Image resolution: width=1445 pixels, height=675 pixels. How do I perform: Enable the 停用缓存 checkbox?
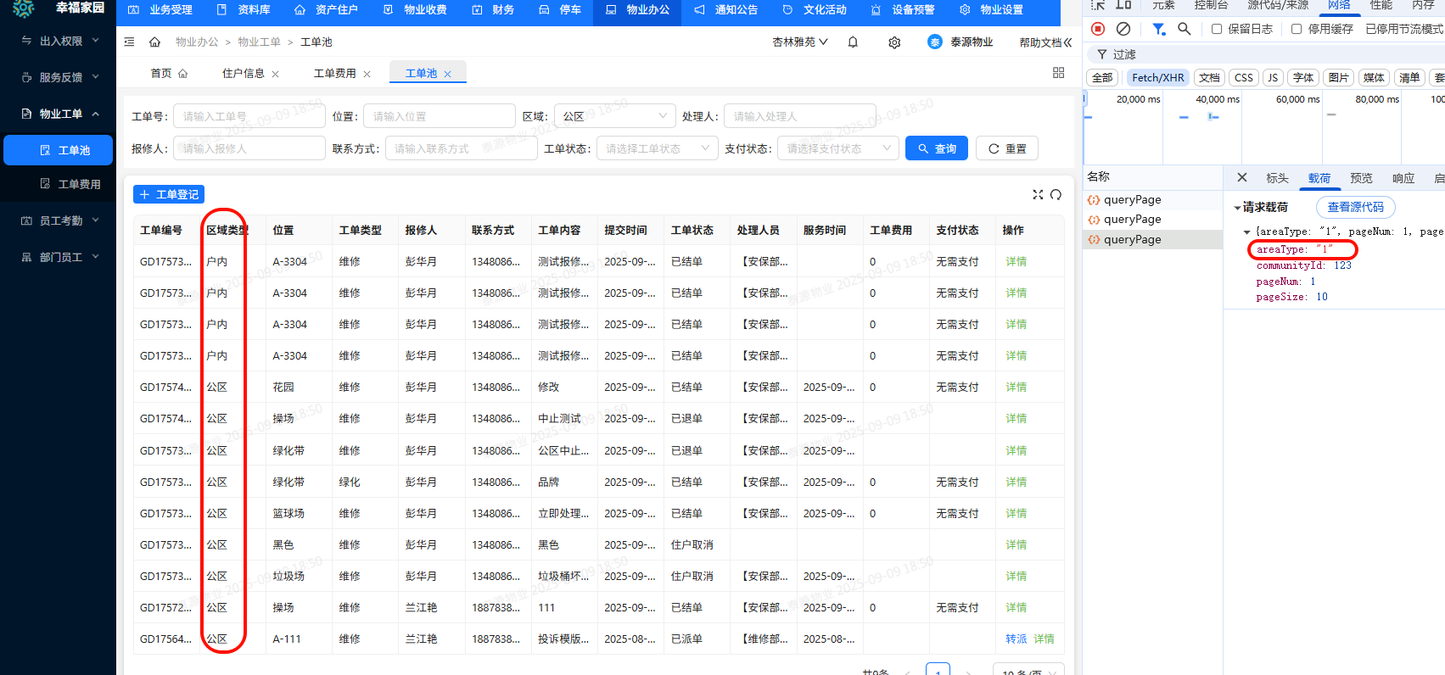point(1297,29)
